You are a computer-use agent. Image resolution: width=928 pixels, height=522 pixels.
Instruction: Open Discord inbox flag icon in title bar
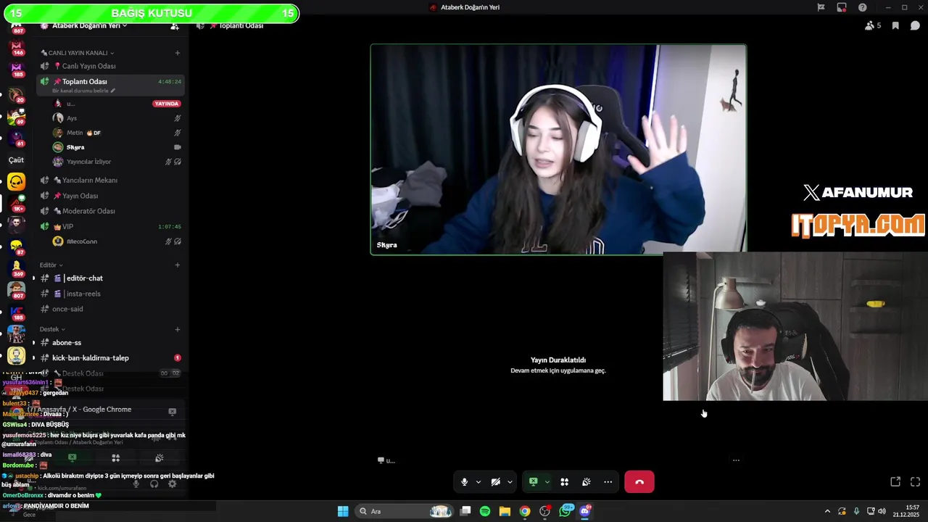pyautogui.click(x=821, y=7)
